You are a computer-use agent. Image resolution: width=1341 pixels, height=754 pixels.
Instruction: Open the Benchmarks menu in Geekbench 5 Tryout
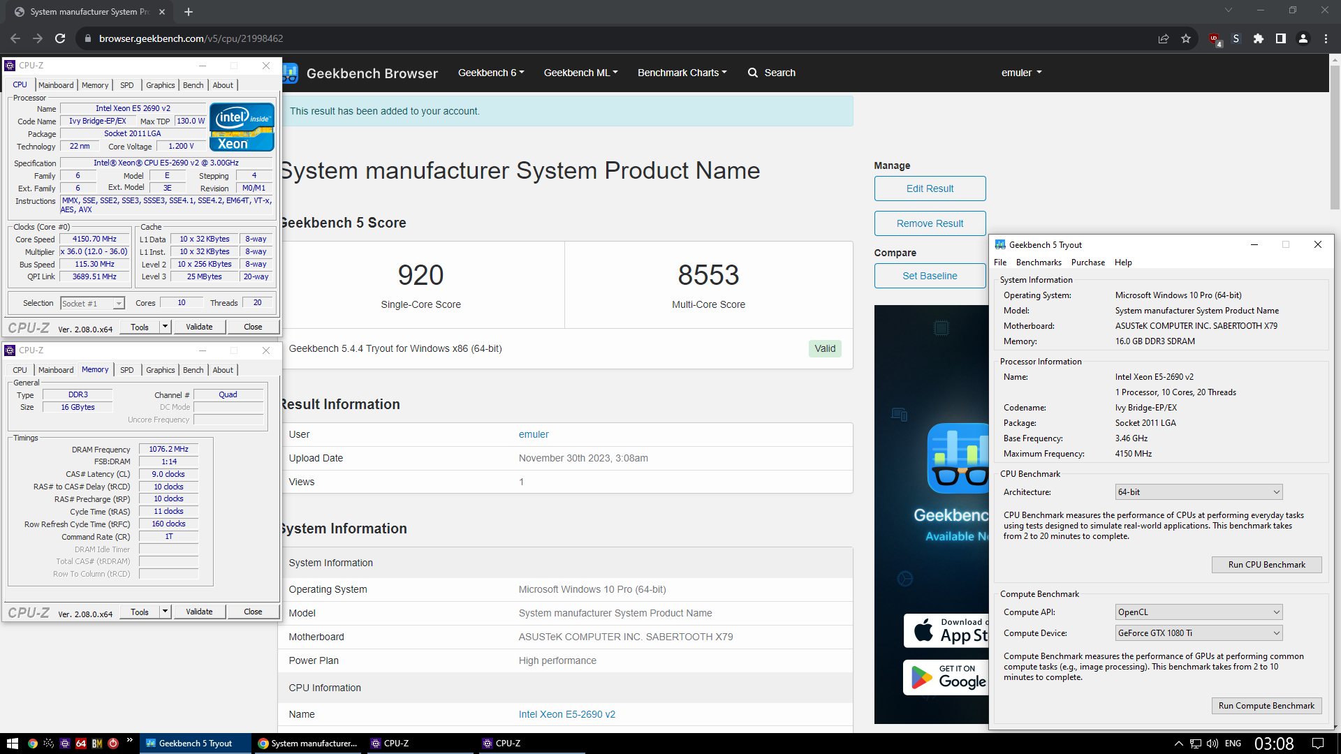(x=1039, y=263)
